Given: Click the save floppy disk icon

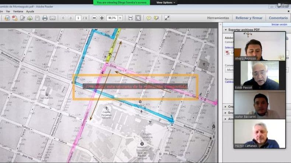Looking at the screenshot, I should point(37,18).
